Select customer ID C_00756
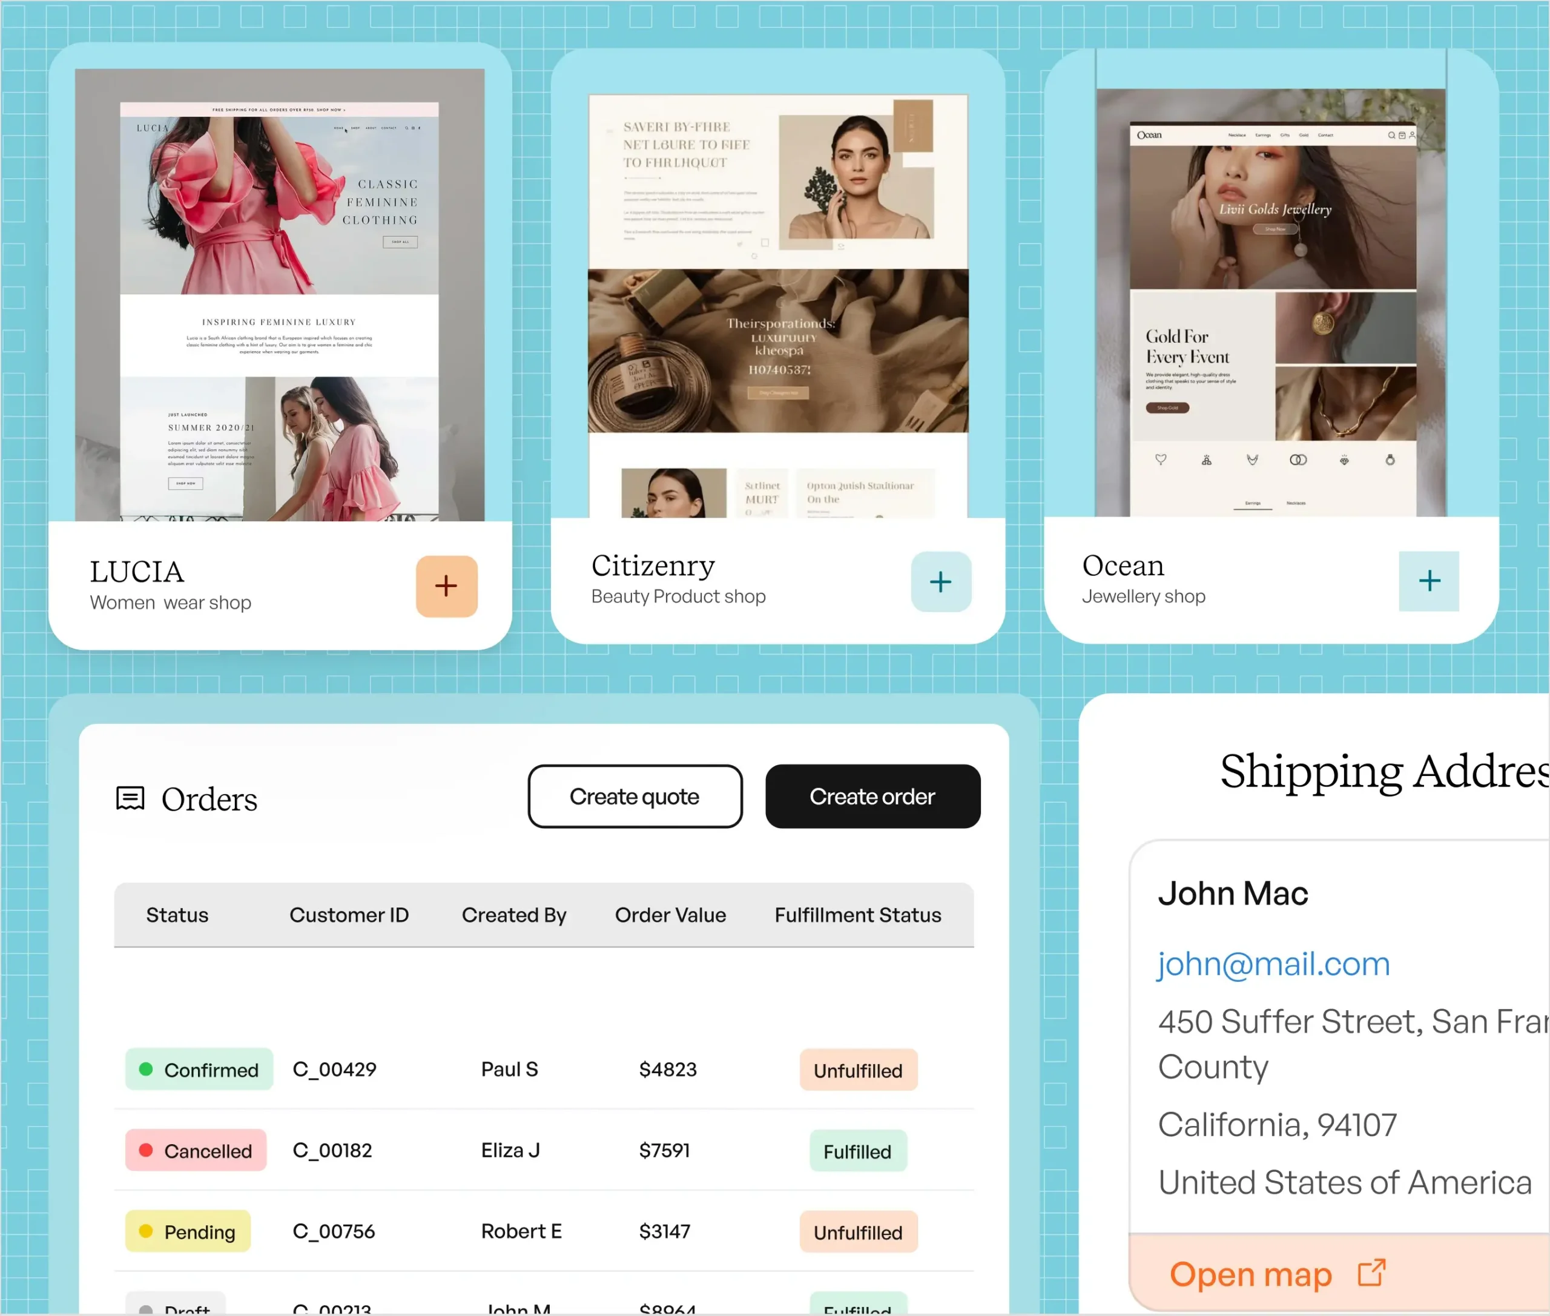Viewport: 1550px width, 1316px height. (x=334, y=1232)
